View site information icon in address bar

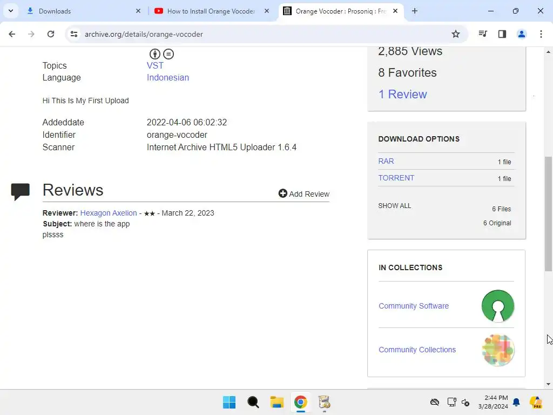(x=74, y=34)
